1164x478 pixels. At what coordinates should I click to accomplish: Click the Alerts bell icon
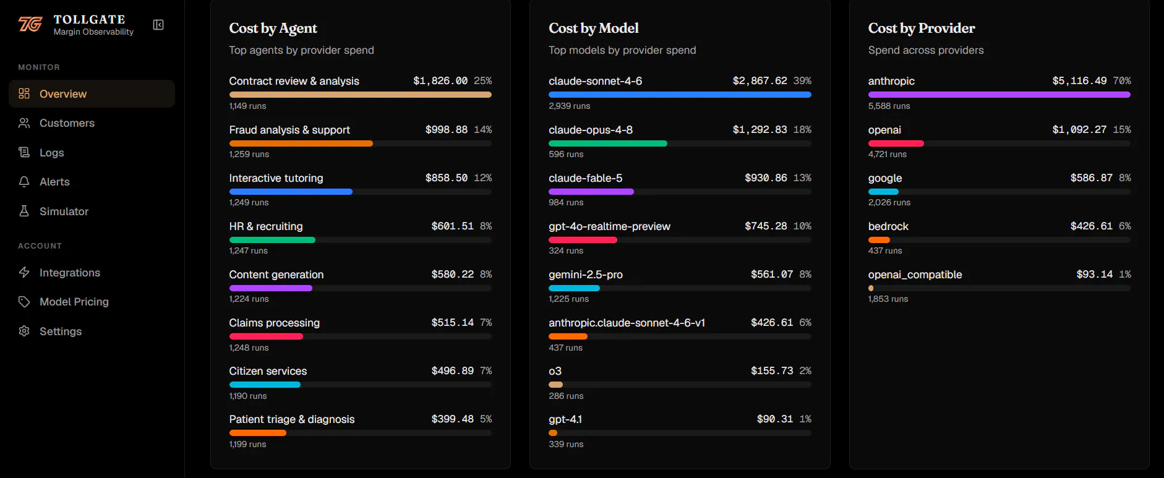[24, 182]
